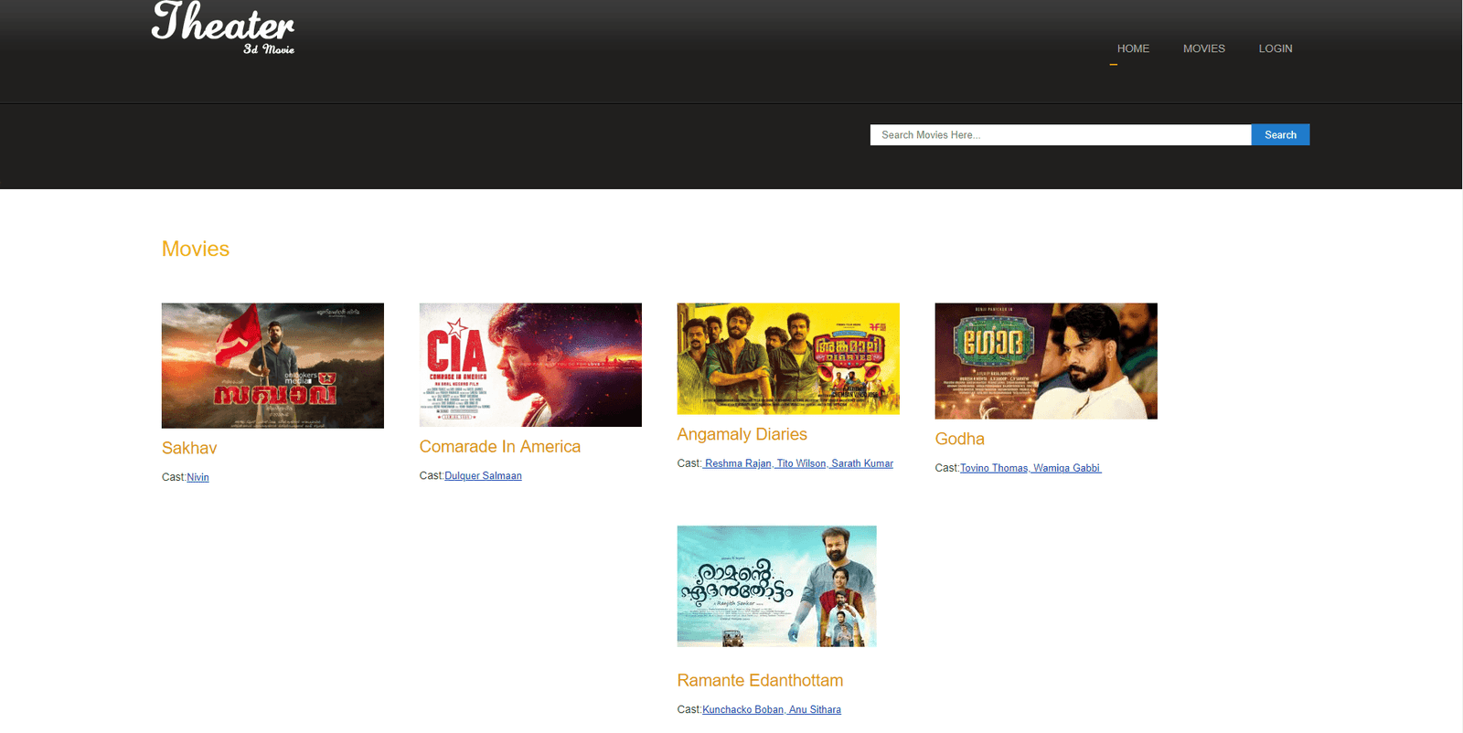The width and height of the screenshot is (1463, 733).
Task: Open the Dulquer Salmaan cast link
Action: pyautogui.click(x=483, y=476)
